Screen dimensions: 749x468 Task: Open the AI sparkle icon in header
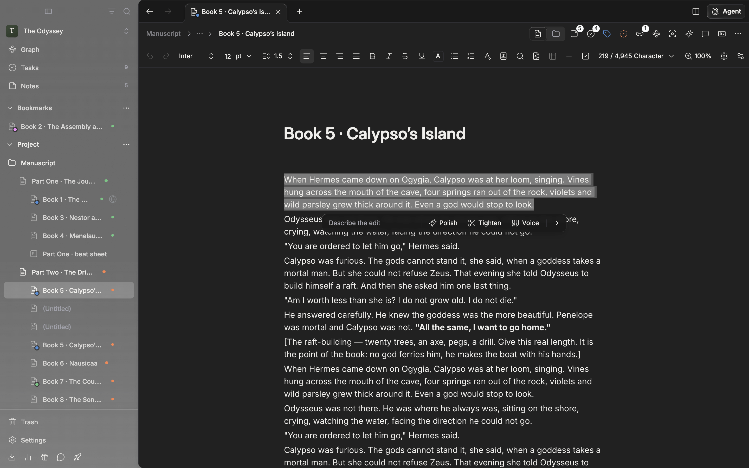pyautogui.click(x=689, y=34)
